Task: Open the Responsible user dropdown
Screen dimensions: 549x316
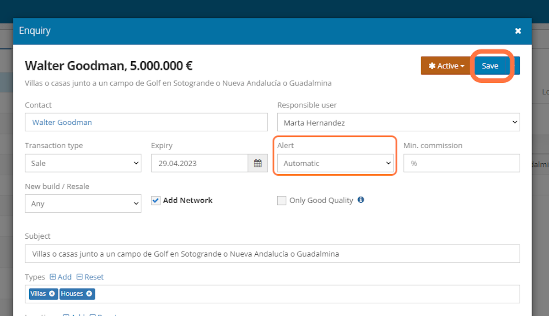Action: coord(398,122)
